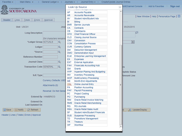The height and width of the screenshot is (136, 182).
Task: Select EXT External Application source
Action: point(87,62)
